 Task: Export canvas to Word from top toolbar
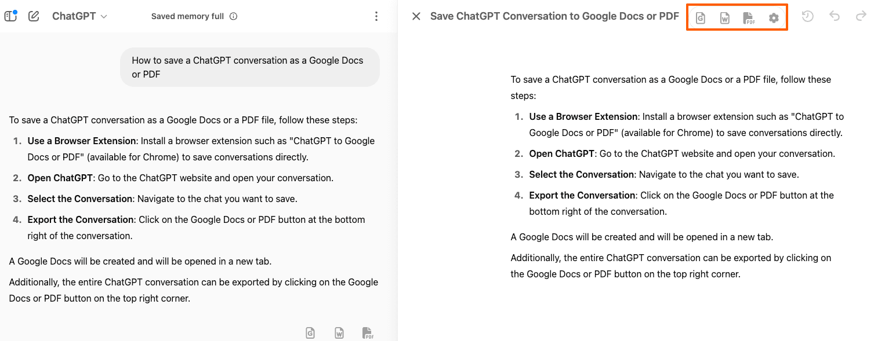[725, 18]
